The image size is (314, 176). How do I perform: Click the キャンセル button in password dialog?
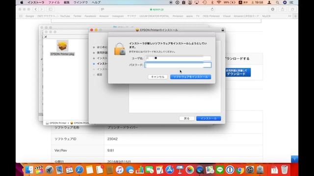(x=157, y=77)
